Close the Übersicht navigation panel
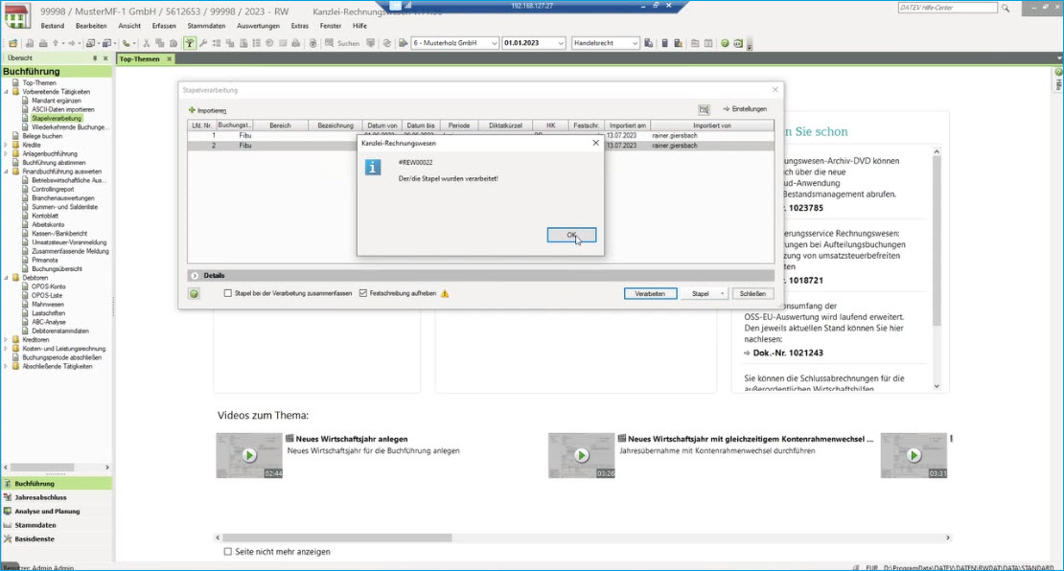1064x571 pixels. (105, 58)
